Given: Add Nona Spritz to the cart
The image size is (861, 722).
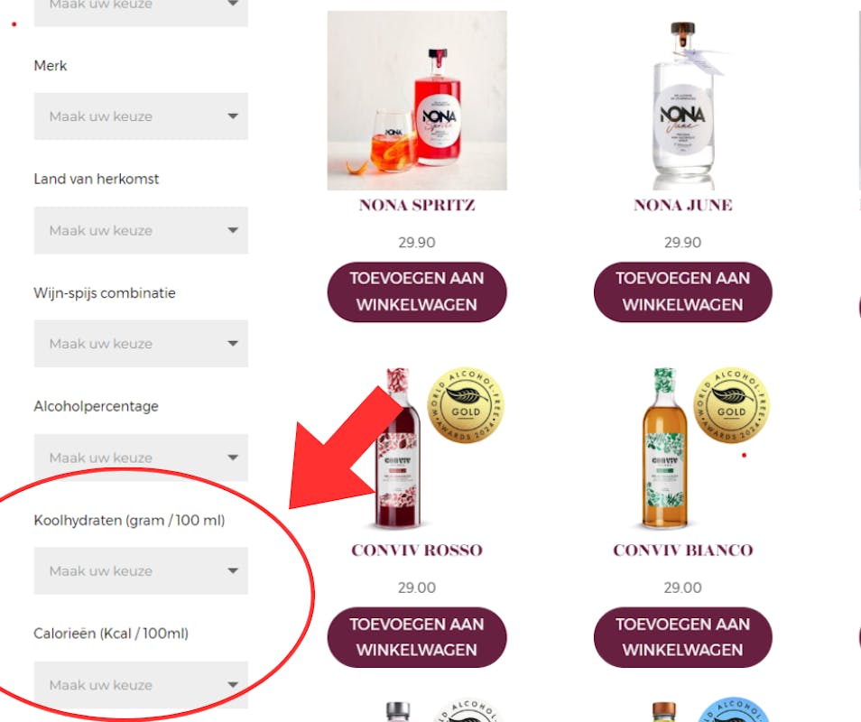Looking at the screenshot, I should 417,292.
